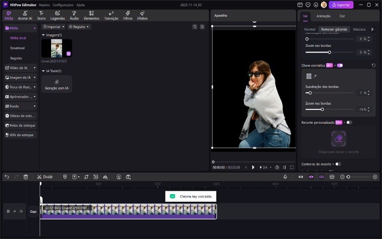Click the Geração com IA card
Screen dimensions: 382x239
(56, 84)
